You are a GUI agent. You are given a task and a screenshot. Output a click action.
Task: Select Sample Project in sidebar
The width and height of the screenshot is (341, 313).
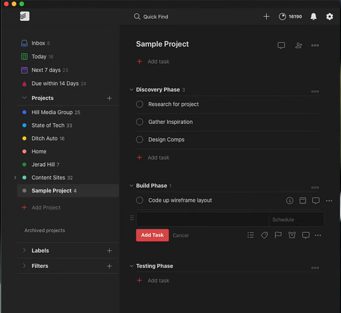[x=68, y=191]
